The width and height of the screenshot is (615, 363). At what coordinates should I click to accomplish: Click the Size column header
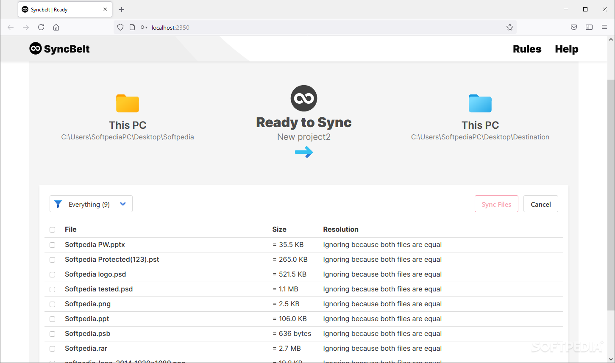click(279, 229)
